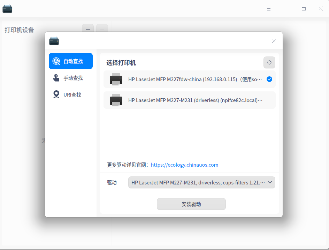Select the 自动查找 compass icon in sidebar
The width and height of the screenshot is (329, 250).
coord(56,61)
